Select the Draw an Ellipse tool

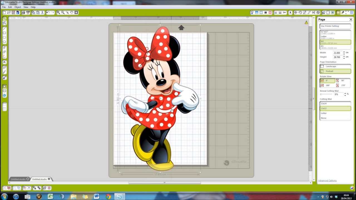[4, 42]
